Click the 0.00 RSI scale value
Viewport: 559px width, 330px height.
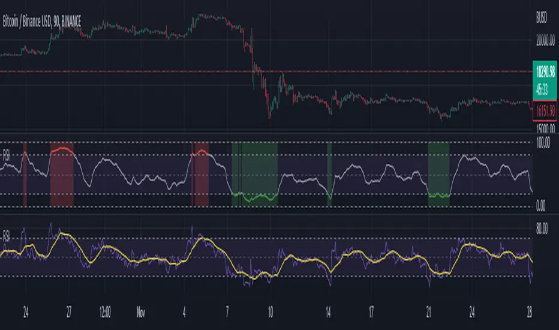(541, 206)
